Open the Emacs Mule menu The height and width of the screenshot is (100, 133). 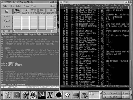pos(39,34)
